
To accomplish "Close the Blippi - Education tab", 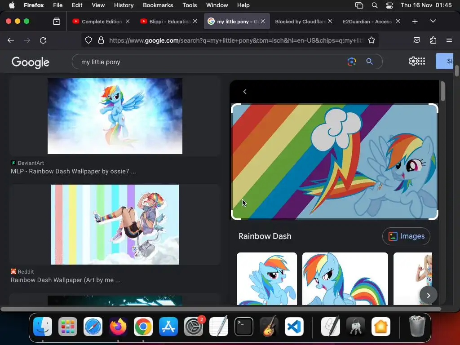I will [195, 21].
